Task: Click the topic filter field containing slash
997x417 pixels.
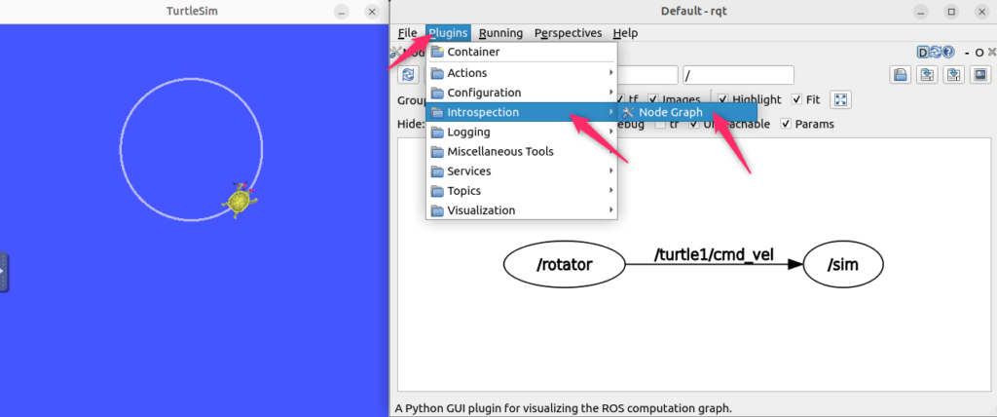Action: tap(738, 75)
